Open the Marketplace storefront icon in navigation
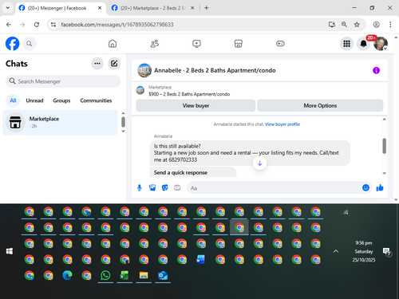Viewport: 399px width, 299px height. click(239, 44)
